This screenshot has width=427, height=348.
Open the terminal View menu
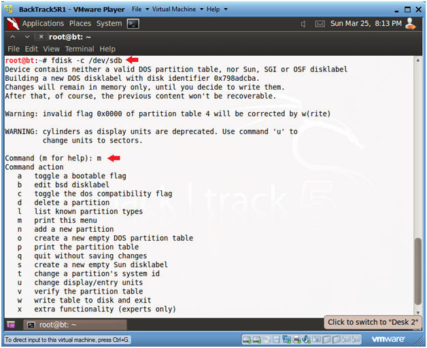click(51, 49)
